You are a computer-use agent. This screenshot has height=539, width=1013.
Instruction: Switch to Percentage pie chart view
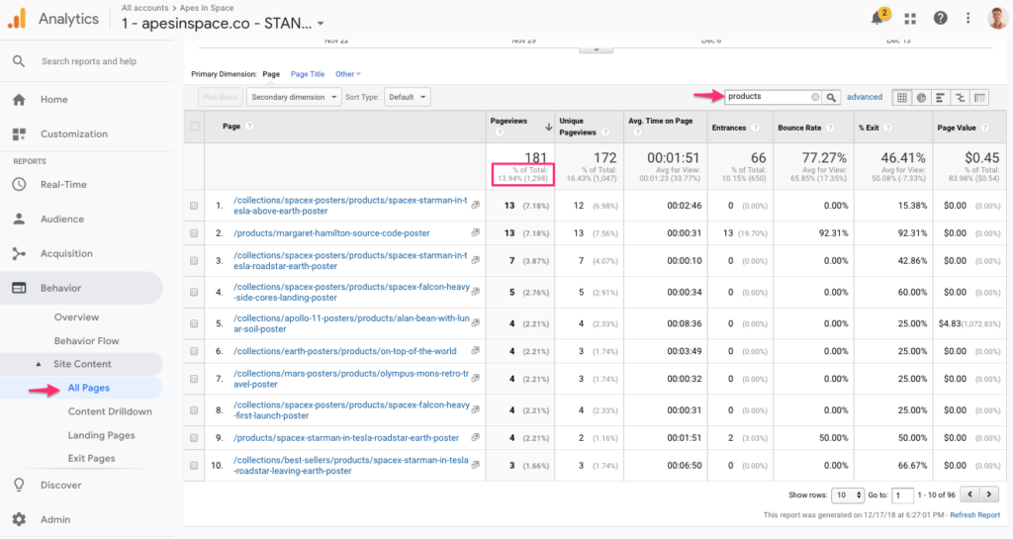click(x=921, y=98)
